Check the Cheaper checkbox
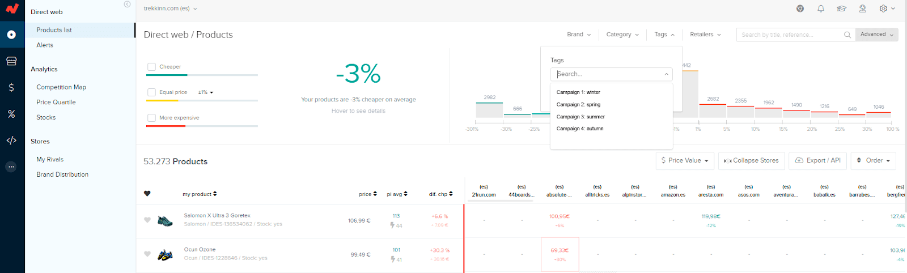The height and width of the screenshot is (273, 907). click(x=151, y=67)
